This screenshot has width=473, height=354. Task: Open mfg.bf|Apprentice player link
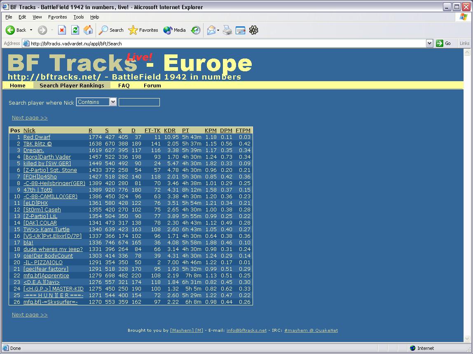tap(46, 276)
